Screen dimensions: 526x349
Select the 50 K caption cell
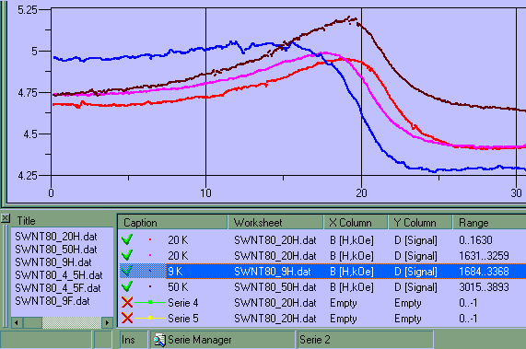pos(178,287)
